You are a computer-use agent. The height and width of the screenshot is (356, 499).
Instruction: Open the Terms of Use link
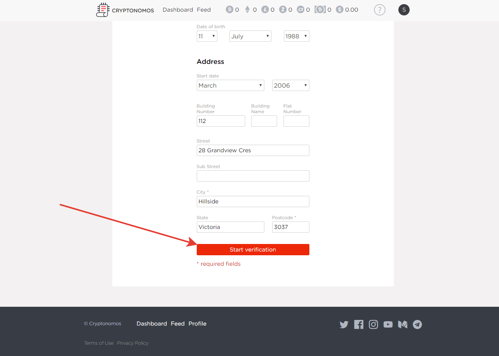point(99,343)
